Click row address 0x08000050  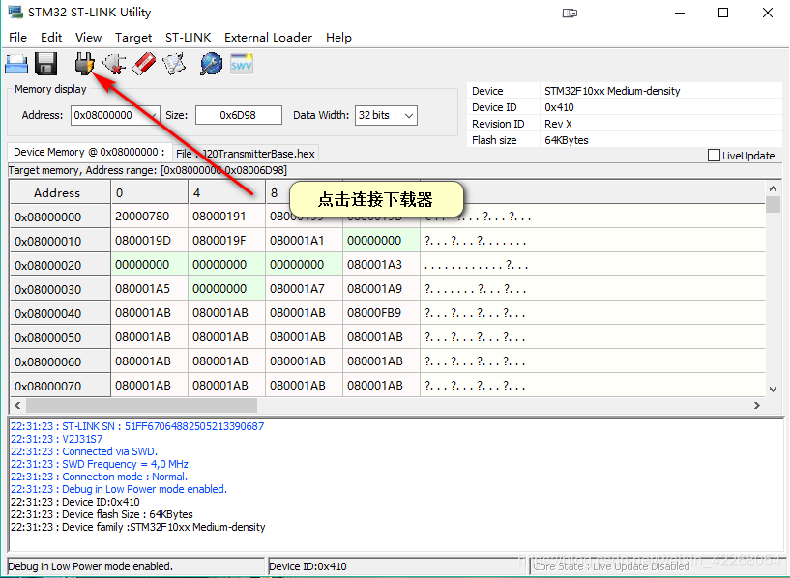coord(60,337)
